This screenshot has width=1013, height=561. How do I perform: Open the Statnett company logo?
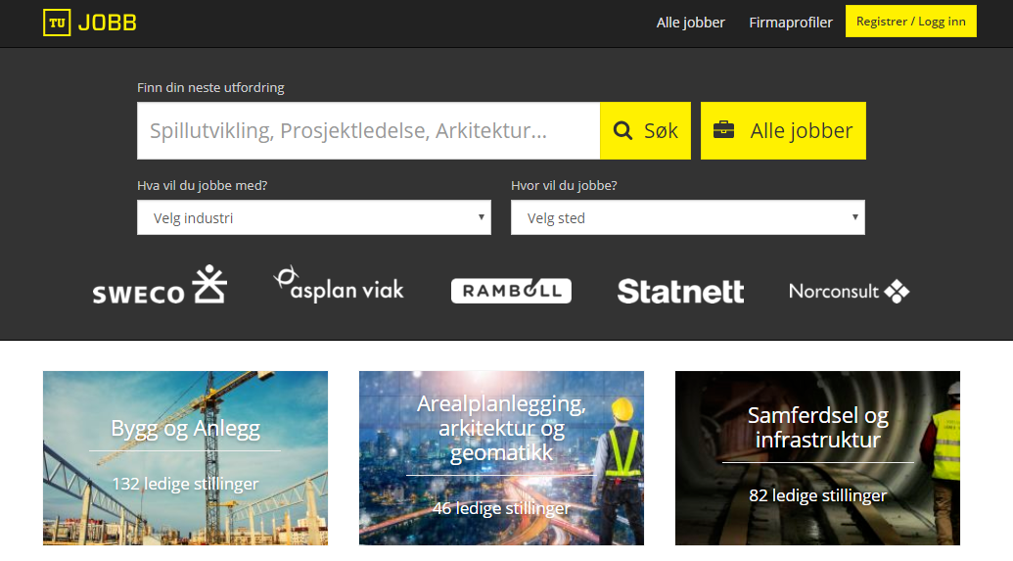(680, 292)
